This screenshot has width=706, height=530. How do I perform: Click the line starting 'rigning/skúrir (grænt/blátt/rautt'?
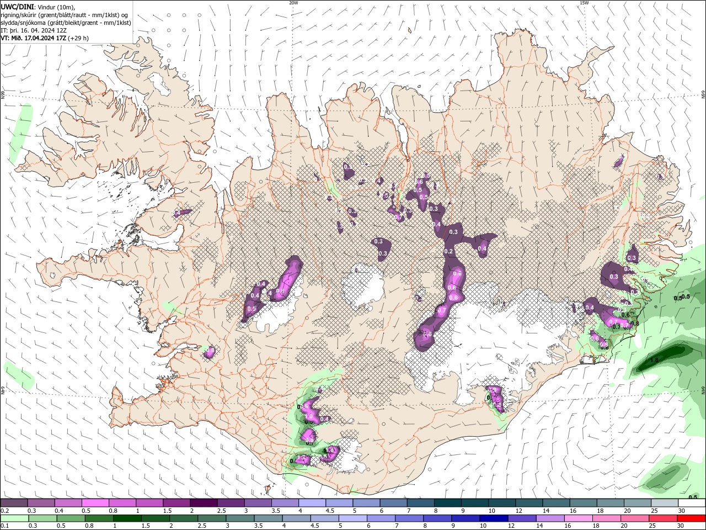click(x=65, y=14)
